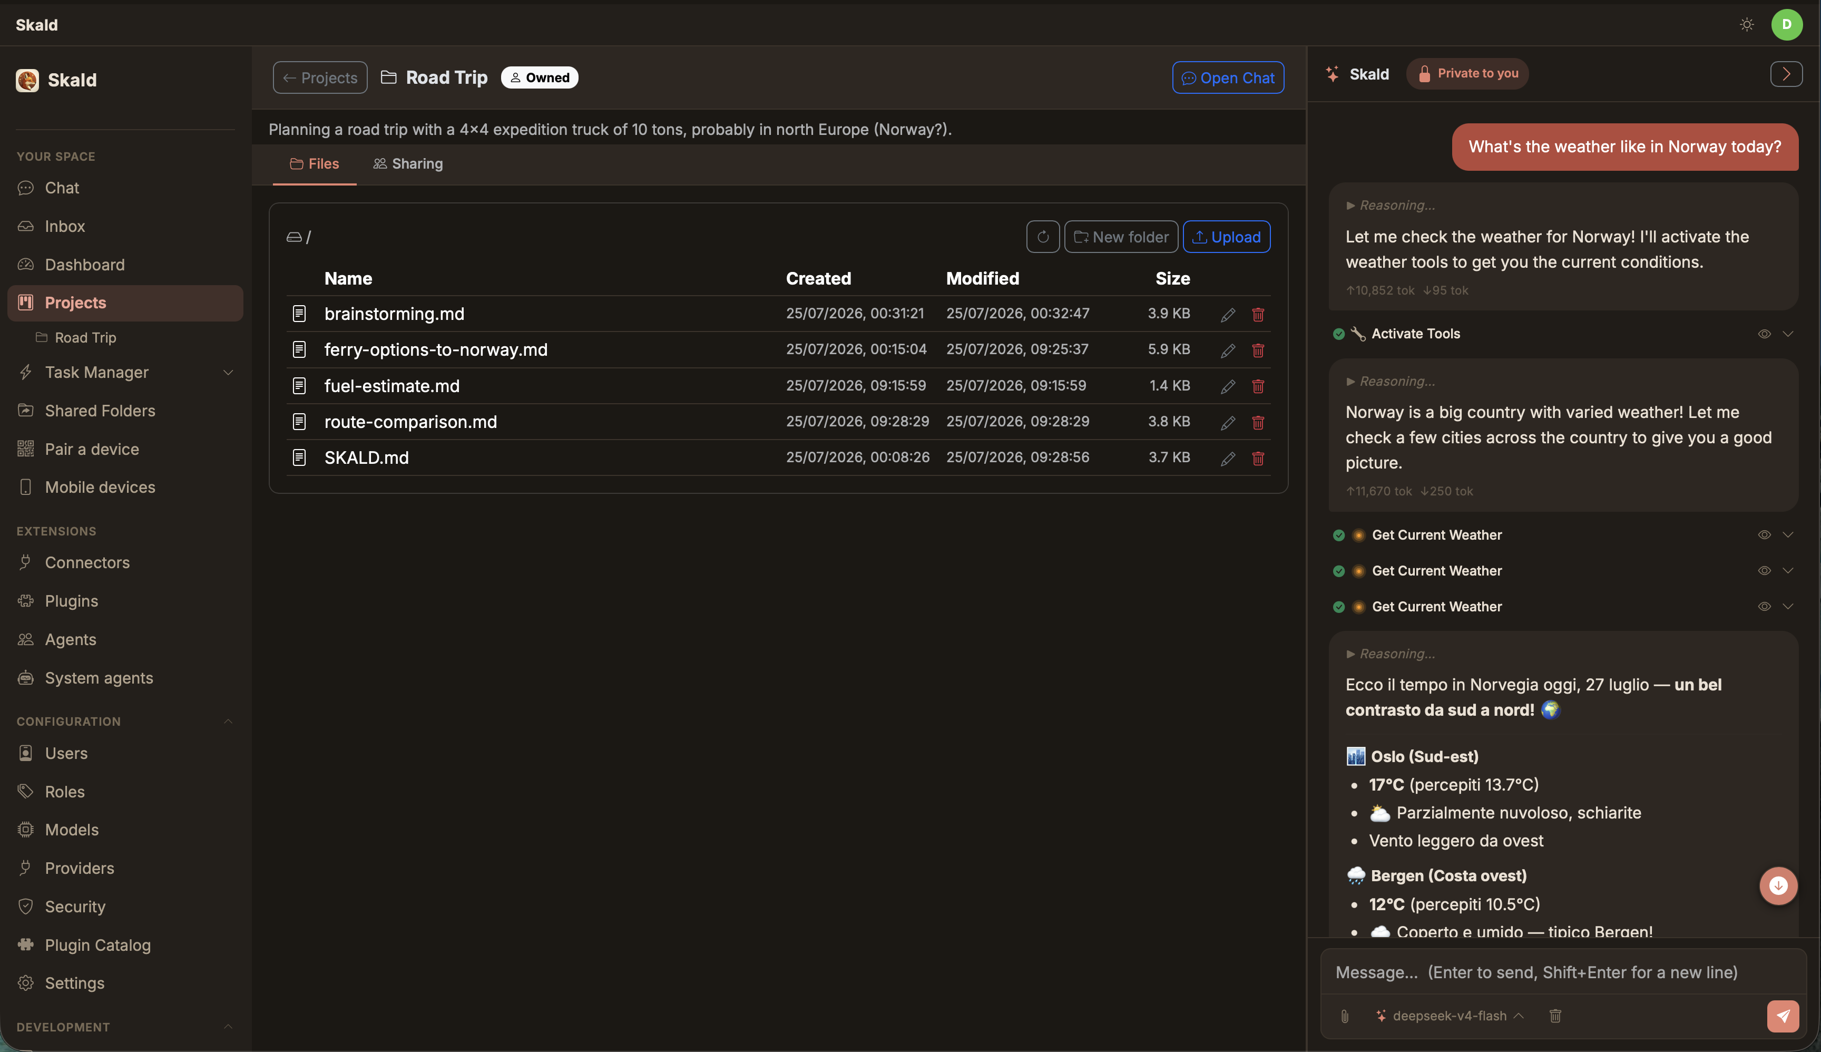Delete SKALD.md using the trash icon
Screen dimensions: 1821x1052
[x=1258, y=459]
